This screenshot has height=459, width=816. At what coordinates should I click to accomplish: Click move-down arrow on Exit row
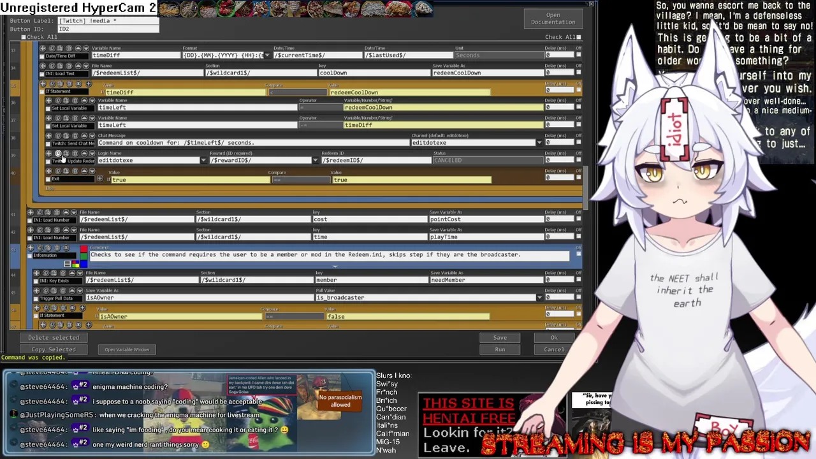(x=92, y=171)
